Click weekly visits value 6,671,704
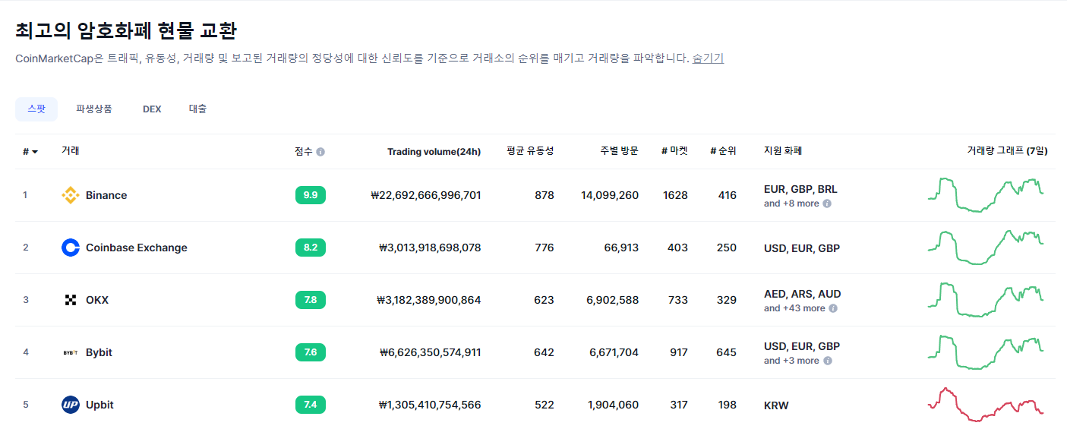 click(614, 352)
